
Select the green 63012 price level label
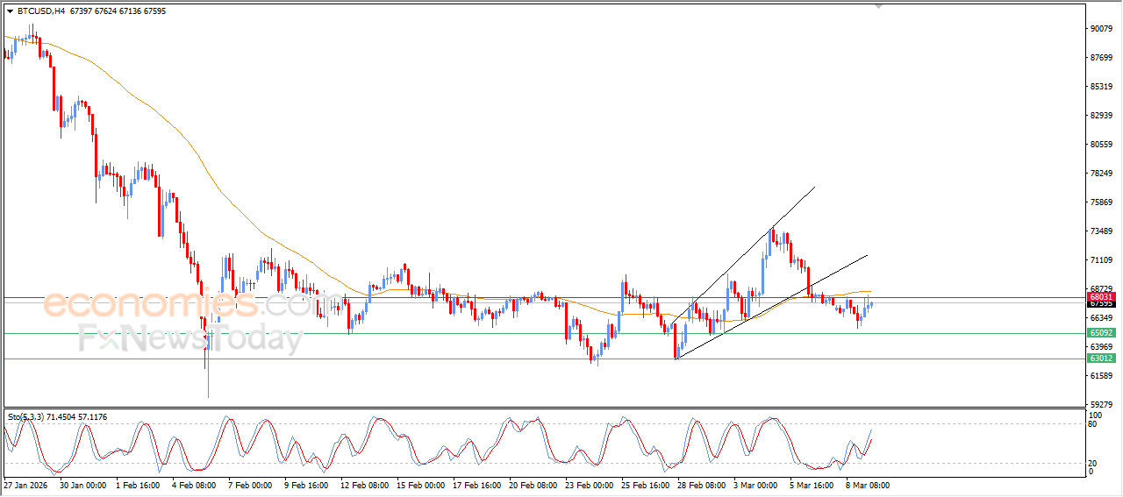coord(1101,359)
